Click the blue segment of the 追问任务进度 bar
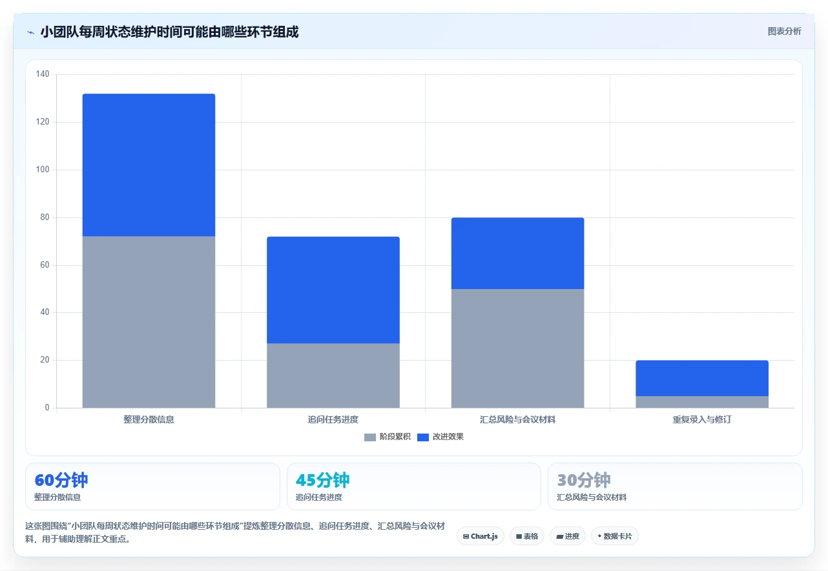The width and height of the screenshot is (828, 571). coord(333,290)
